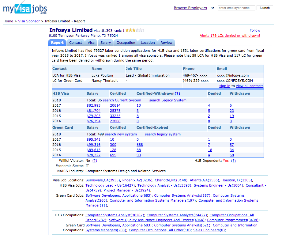Click H1B search Legacy System link
Viewport: 282px width, 235px height.
point(168,100)
